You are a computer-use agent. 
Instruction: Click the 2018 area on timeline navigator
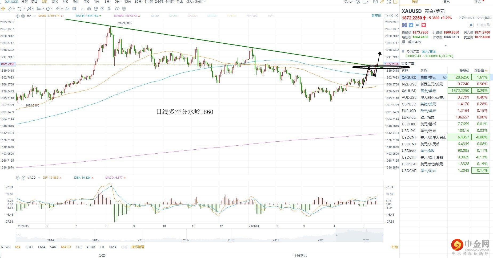pyautogui.click(x=231, y=240)
